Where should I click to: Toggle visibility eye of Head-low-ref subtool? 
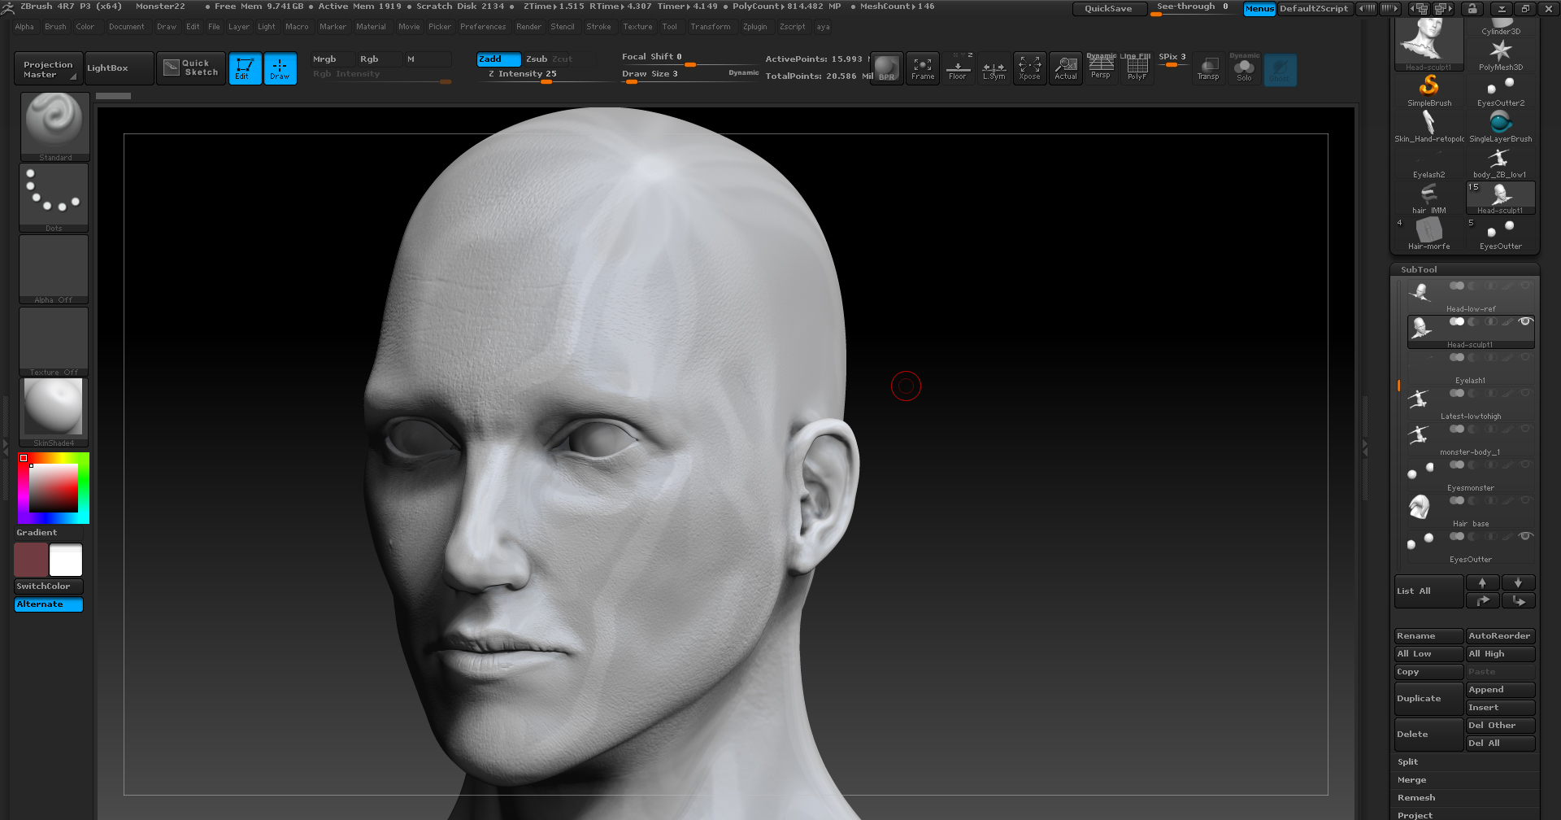click(x=1525, y=286)
